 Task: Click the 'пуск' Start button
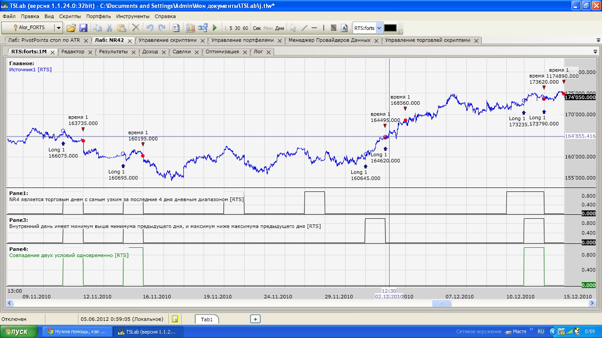[x=20, y=332]
